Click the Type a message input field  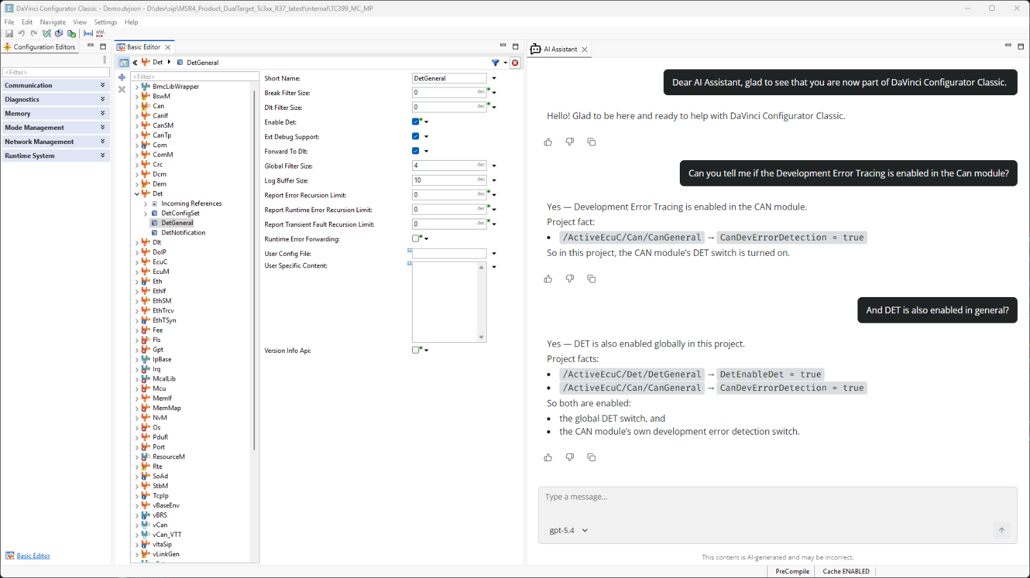click(778, 497)
